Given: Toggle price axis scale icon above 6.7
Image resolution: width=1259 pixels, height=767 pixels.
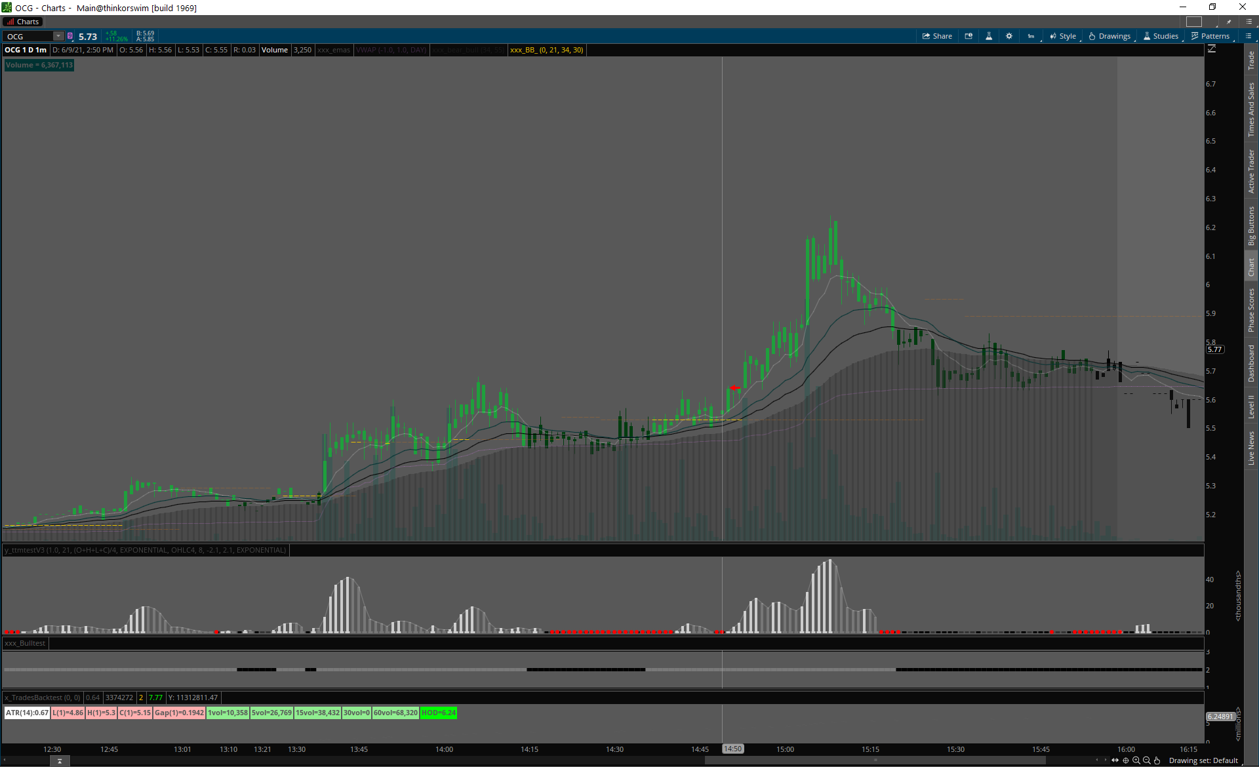Looking at the screenshot, I should pos(1212,49).
